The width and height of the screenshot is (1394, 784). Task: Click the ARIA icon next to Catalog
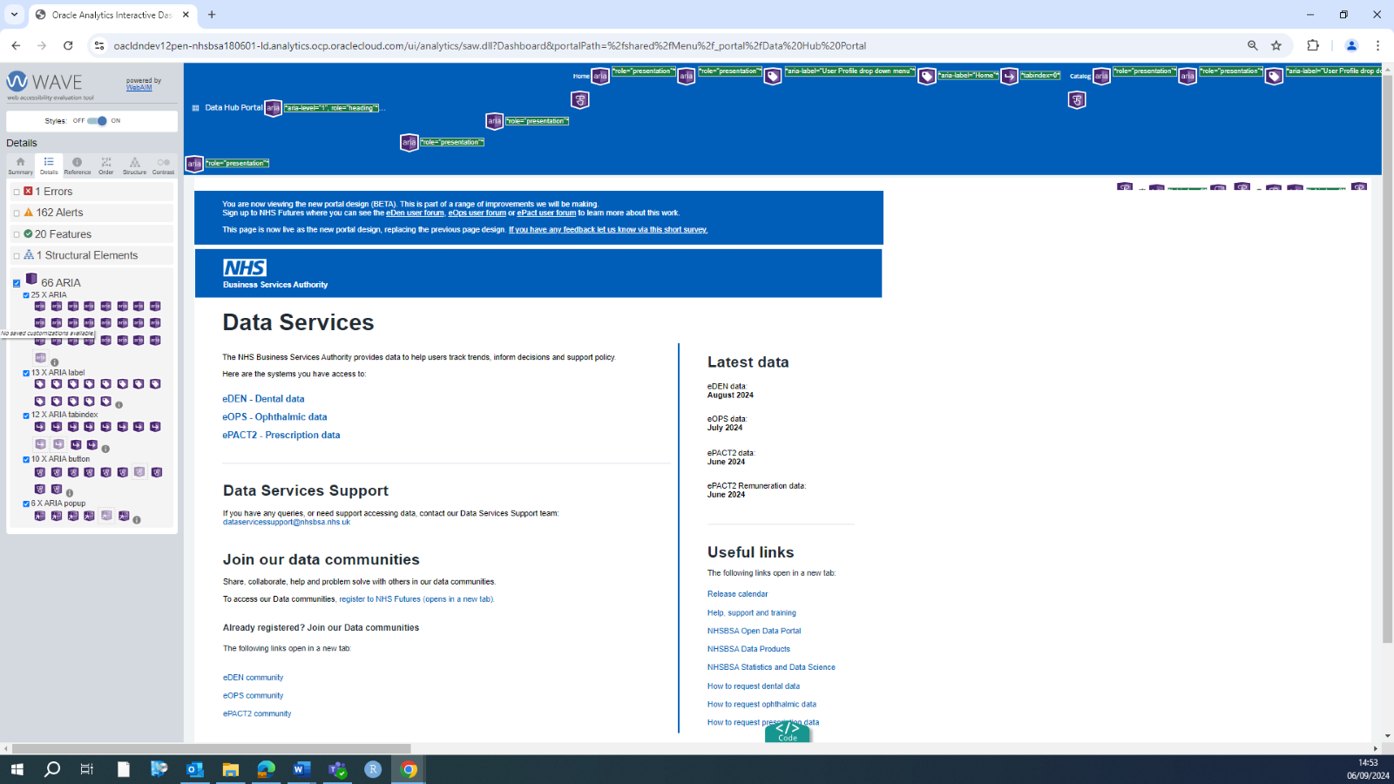pyautogui.click(x=1101, y=77)
